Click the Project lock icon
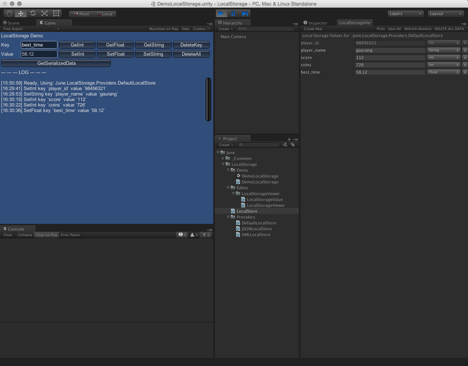Screen dimensions: 468x366 tap(289, 139)
